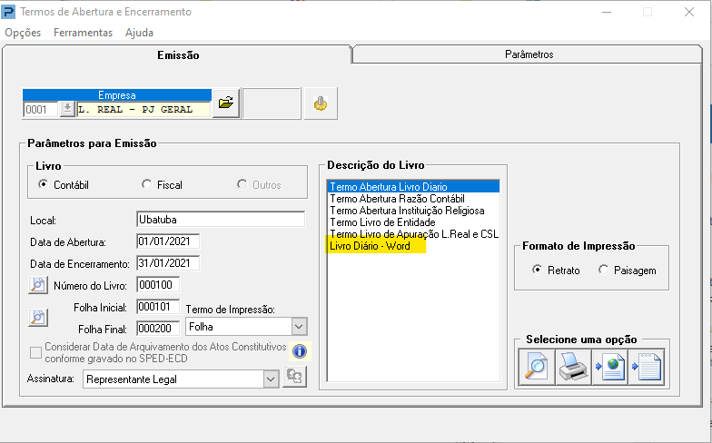Click the Folha Inicial field

[158, 307]
